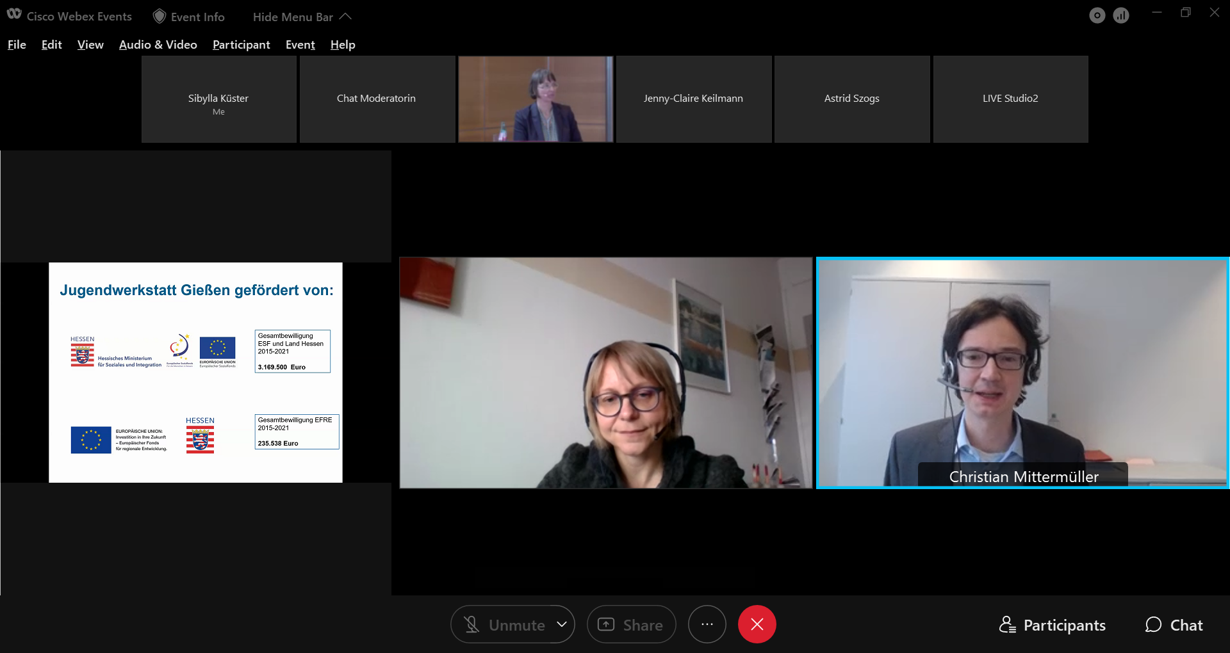The width and height of the screenshot is (1230, 653).
Task: Open the Audio & Video menu
Action: [158, 45]
